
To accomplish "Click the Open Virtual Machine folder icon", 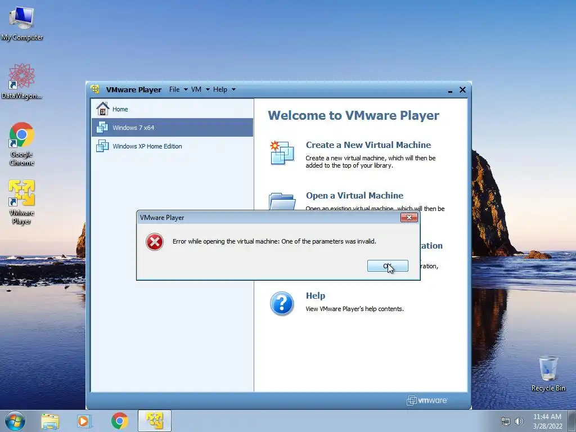I will [282, 201].
